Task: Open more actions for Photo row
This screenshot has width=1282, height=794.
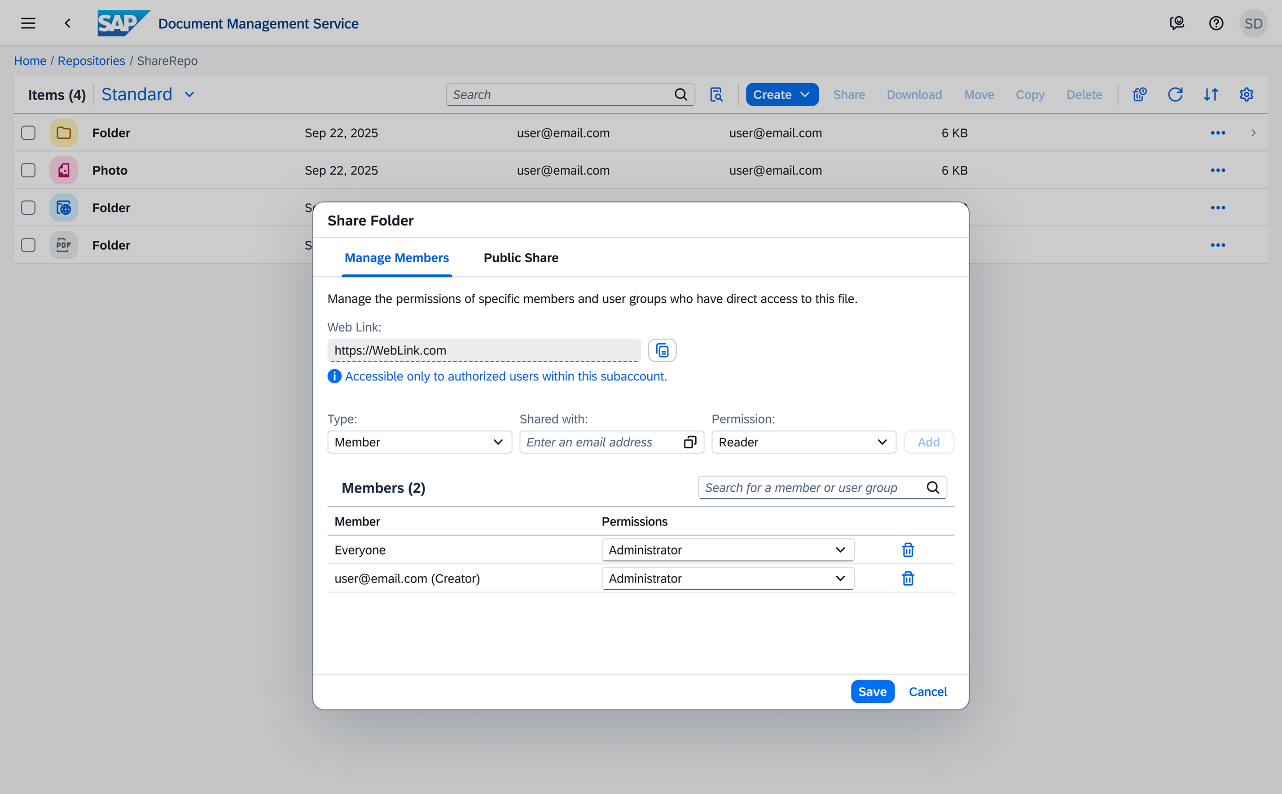Action: pos(1218,170)
